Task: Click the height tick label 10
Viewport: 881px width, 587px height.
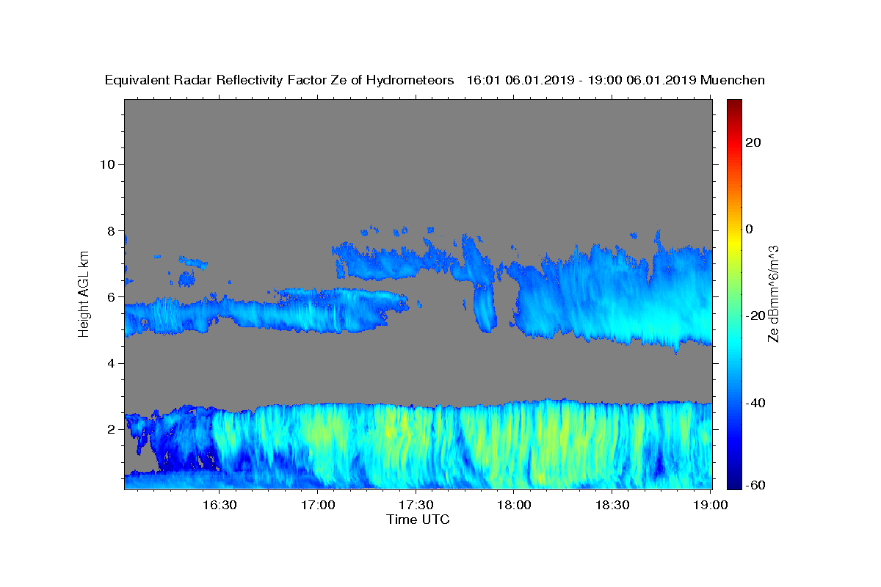Action: 106,164
